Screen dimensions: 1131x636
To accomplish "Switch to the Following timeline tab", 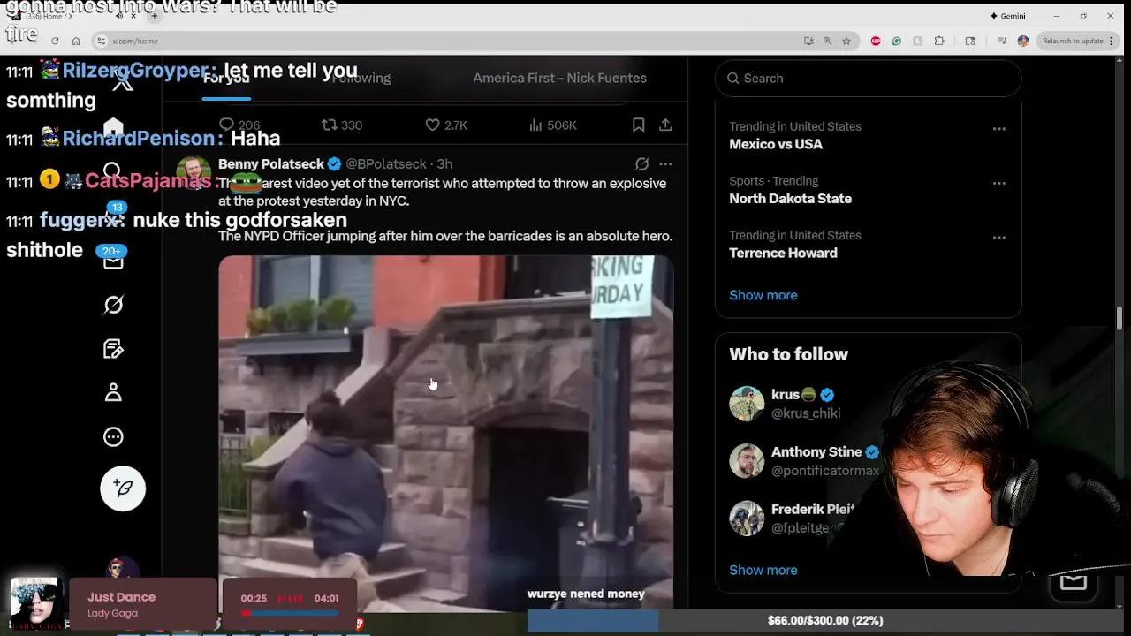I will click(x=361, y=78).
